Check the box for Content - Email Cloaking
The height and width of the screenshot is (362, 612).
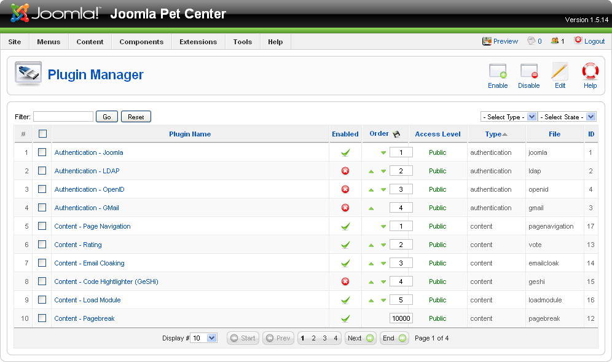42,263
